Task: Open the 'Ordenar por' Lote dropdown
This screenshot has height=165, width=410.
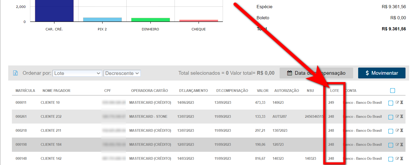Action: (77, 73)
